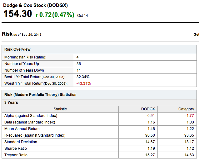Image resolution: width=199 pixels, height=161 pixels.
Task: Select the Mean Annual Return row label
Action: pyautogui.click(x=22, y=129)
